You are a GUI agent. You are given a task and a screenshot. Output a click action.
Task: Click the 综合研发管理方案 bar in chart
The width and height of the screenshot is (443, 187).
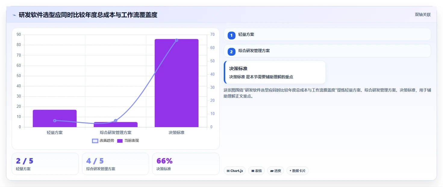(x=116, y=125)
